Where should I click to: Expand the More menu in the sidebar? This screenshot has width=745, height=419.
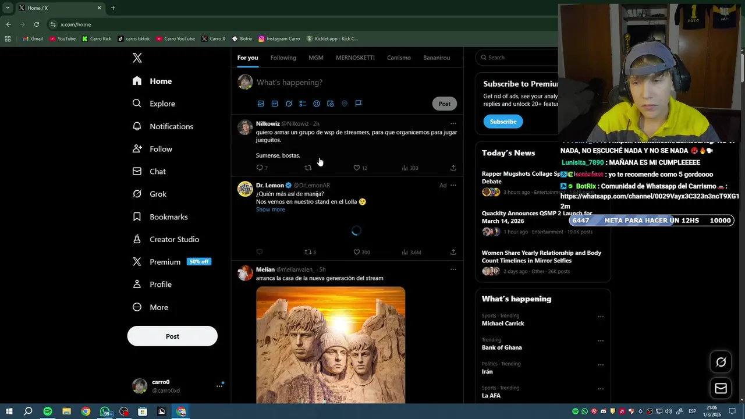pos(151,307)
